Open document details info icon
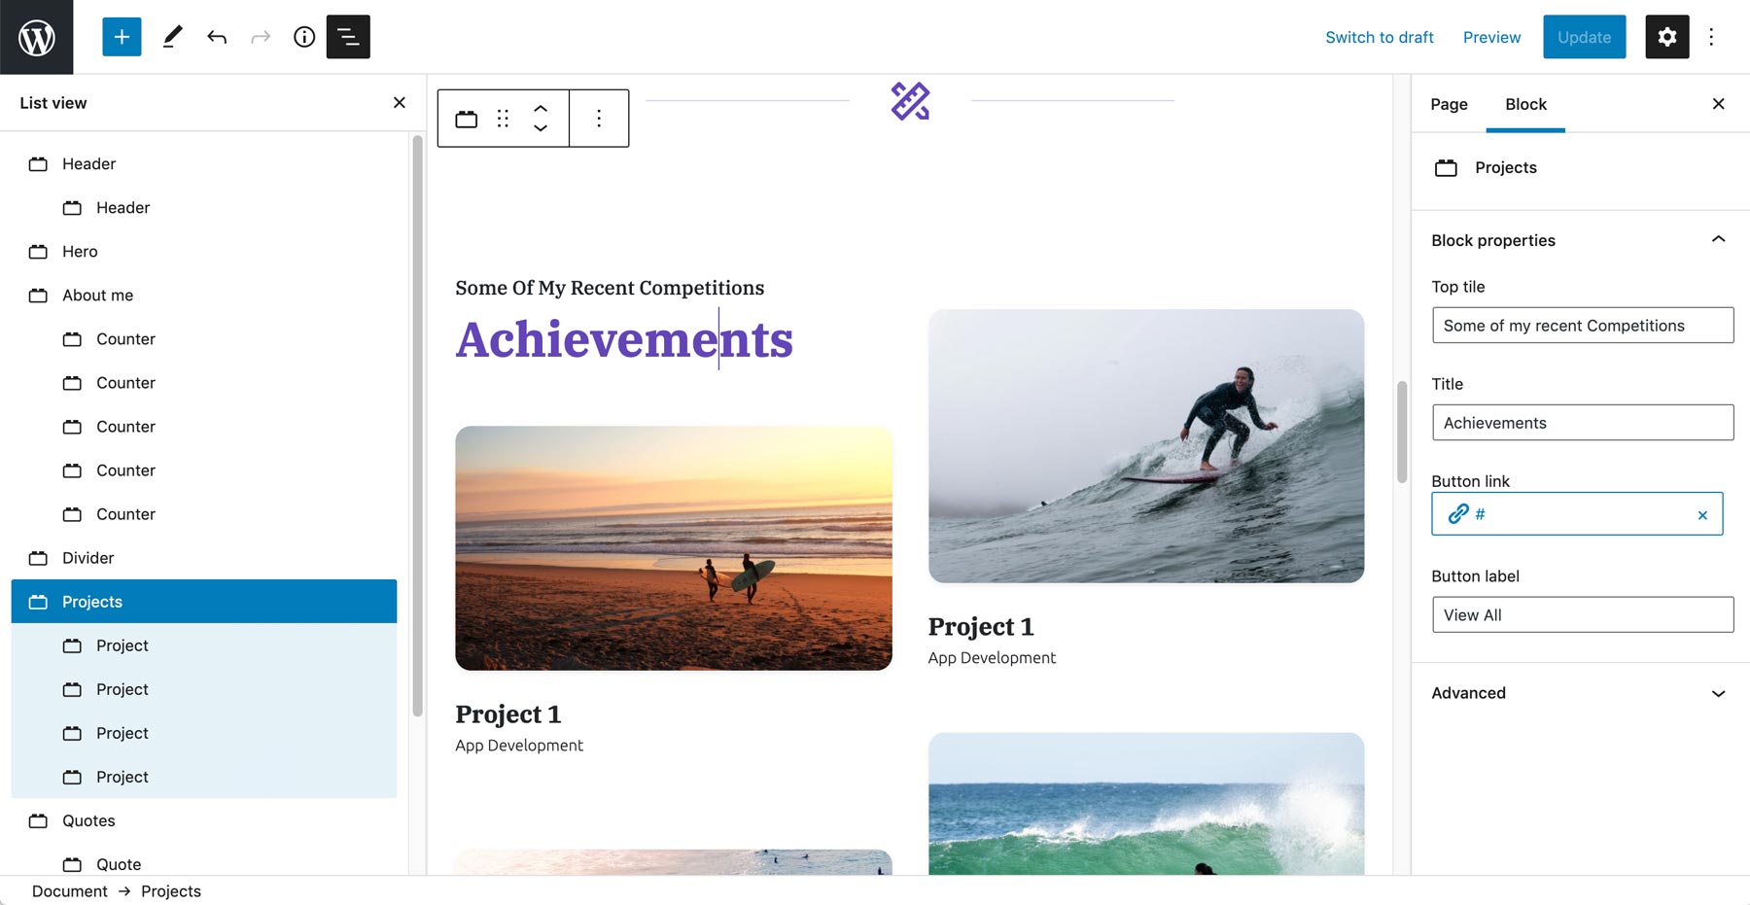The height and width of the screenshot is (905, 1750). click(x=304, y=37)
